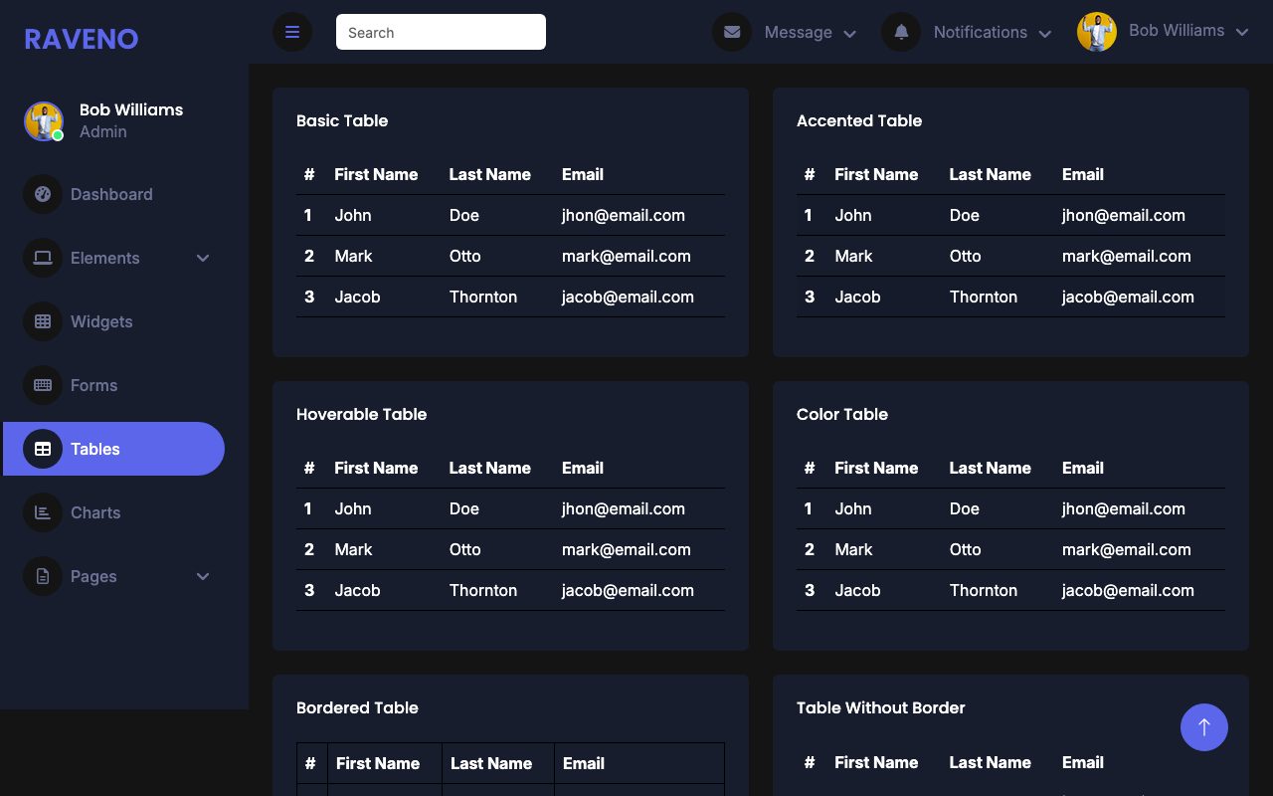The width and height of the screenshot is (1273, 796).
Task: Click the Accented Table heading
Action: pos(859,120)
